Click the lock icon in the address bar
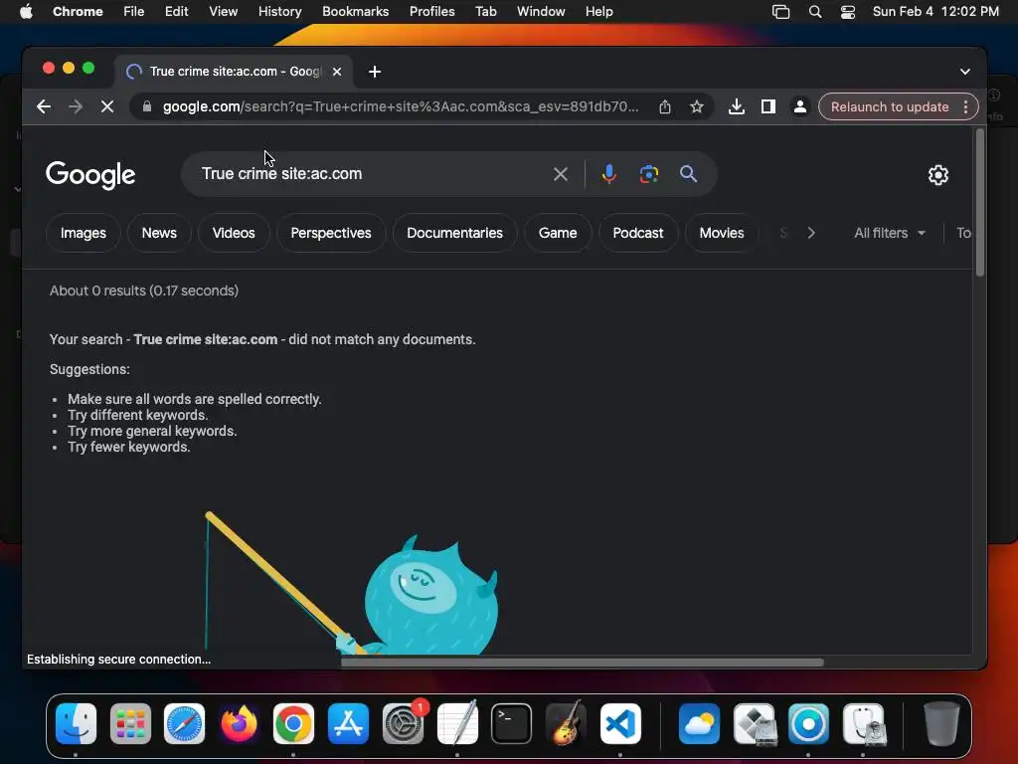Screen dimensions: 1018x764 pyautogui.click(x=147, y=106)
